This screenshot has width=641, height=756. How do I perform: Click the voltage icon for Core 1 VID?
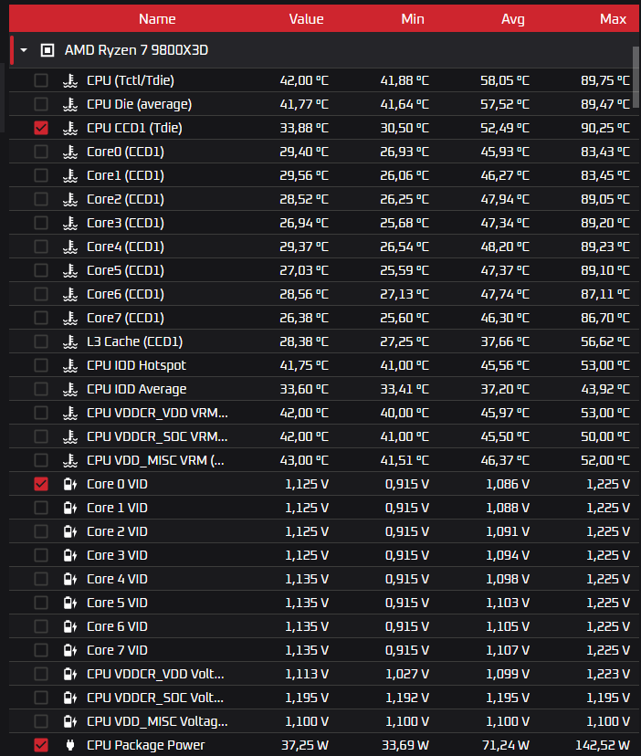point(70,508)
